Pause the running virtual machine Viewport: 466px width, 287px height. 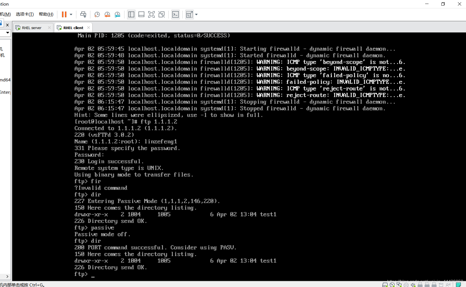tap(64, 15)
